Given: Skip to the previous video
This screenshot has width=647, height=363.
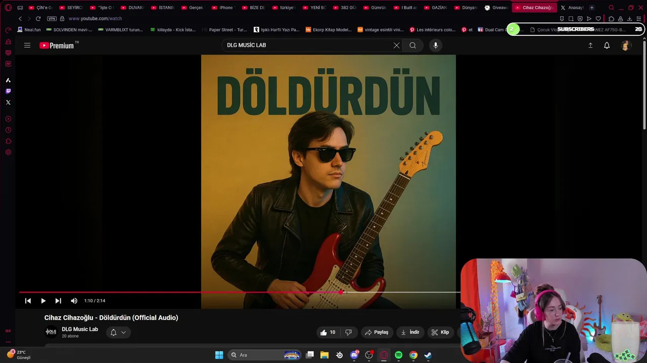Looking at the screenshot, I should coord(28,300).
